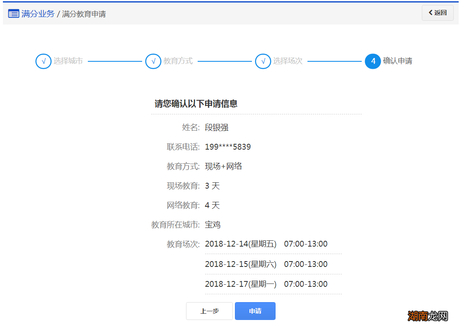Click the step label 教育方式
462x327 pixels.
[x=178, y=61]
